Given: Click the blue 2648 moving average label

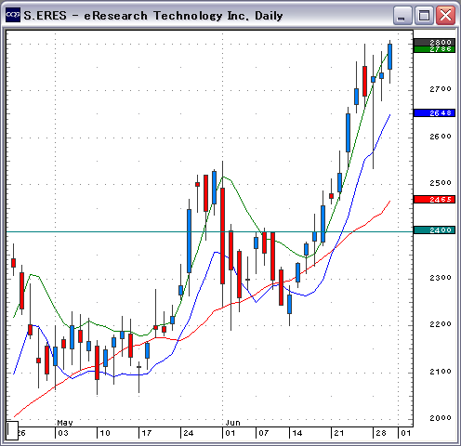Looking at the screenshot, I should click(434, 113).
